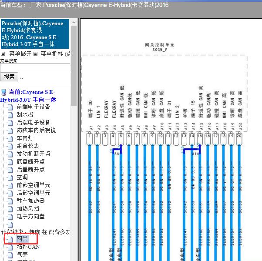
Task: Click page icon next to 组合仪表
Action: click(x=10, y=146)
